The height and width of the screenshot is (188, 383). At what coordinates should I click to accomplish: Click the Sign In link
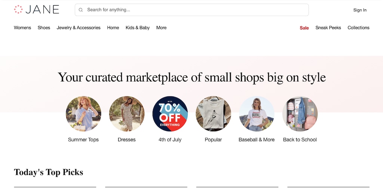(360, 10)
